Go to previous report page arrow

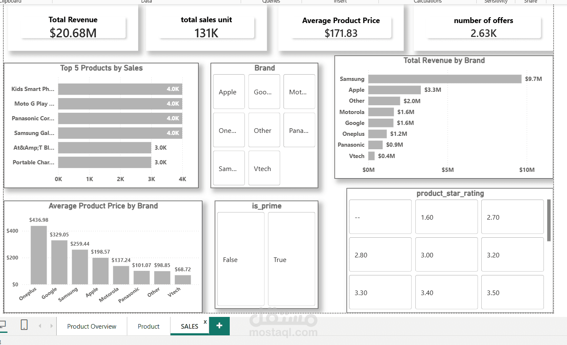pos(40,325)
